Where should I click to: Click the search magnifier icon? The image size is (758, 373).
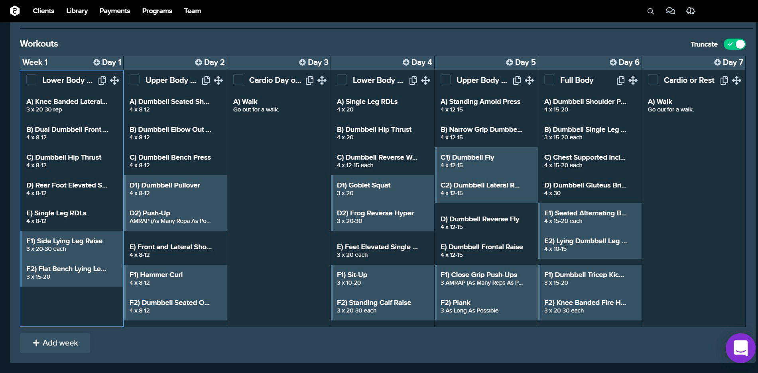click(x=650, y=11)
